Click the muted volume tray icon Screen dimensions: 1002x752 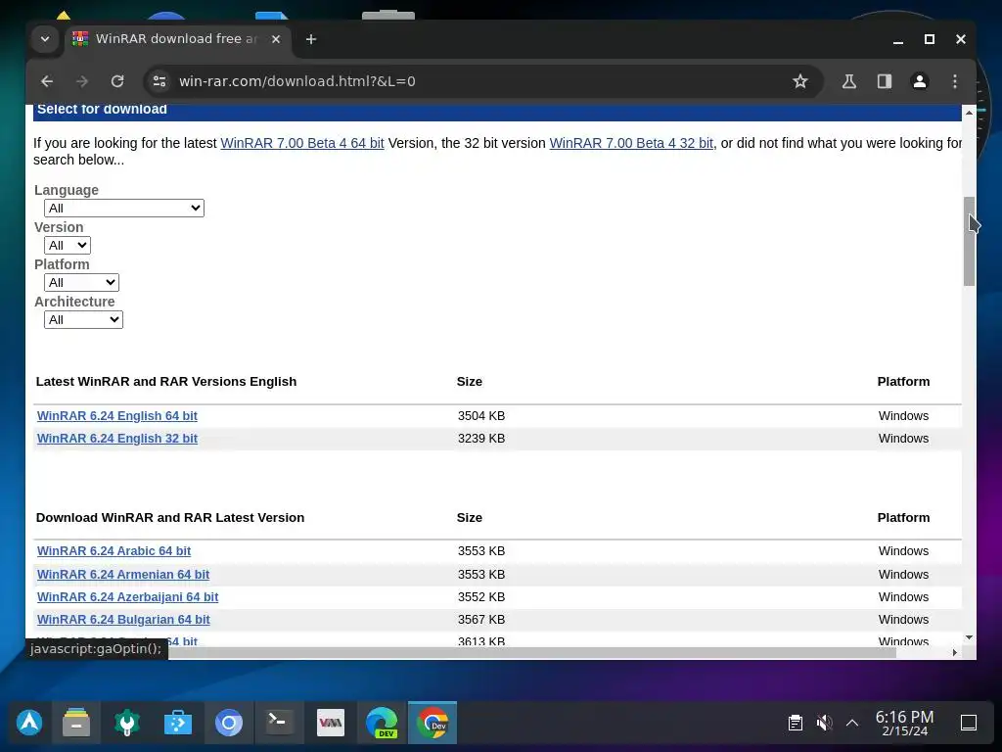(x=824, y=723)
